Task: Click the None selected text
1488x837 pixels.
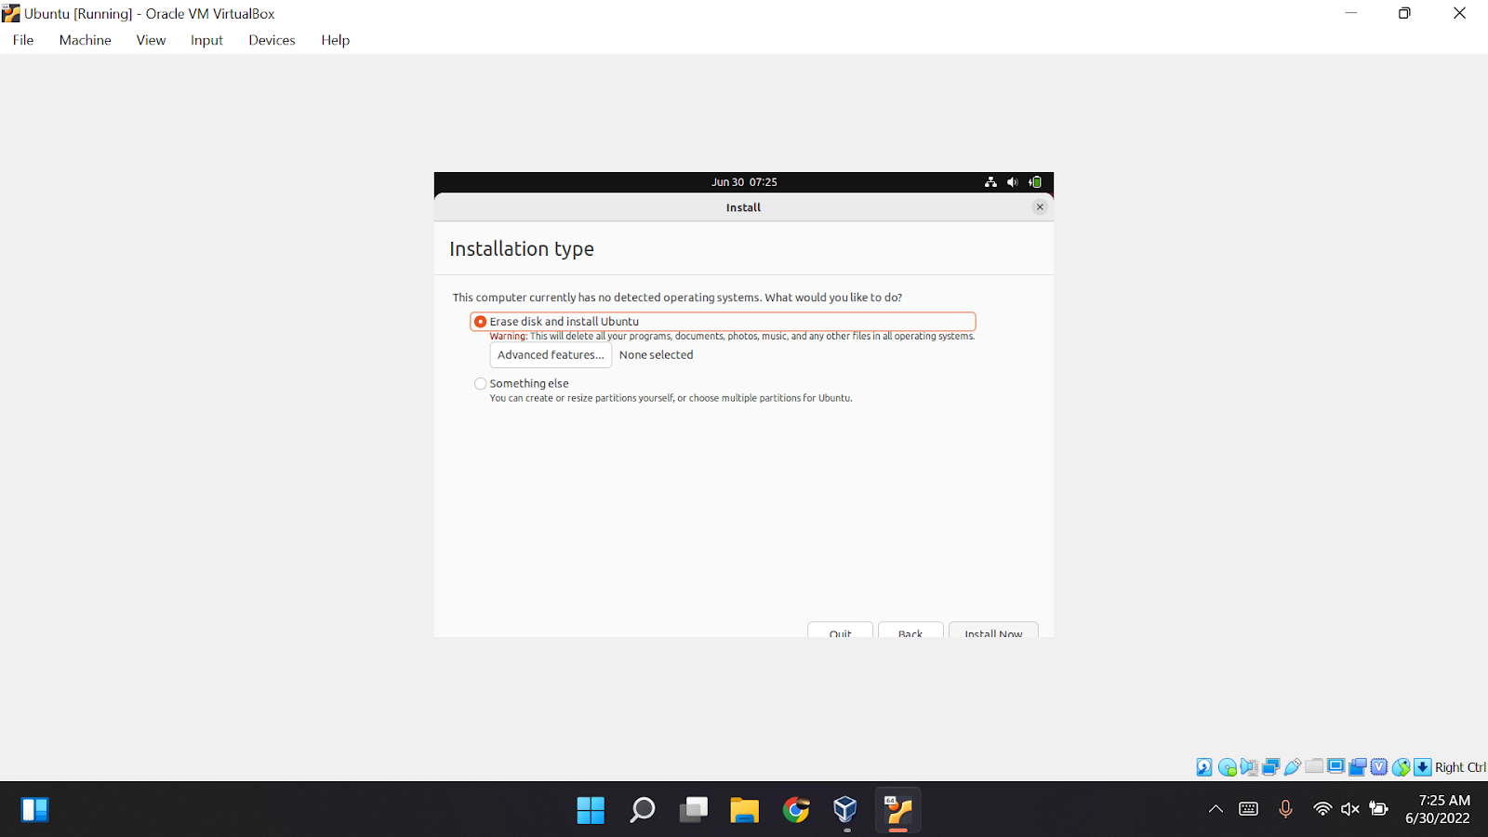Action: click(x=657, y=355)
